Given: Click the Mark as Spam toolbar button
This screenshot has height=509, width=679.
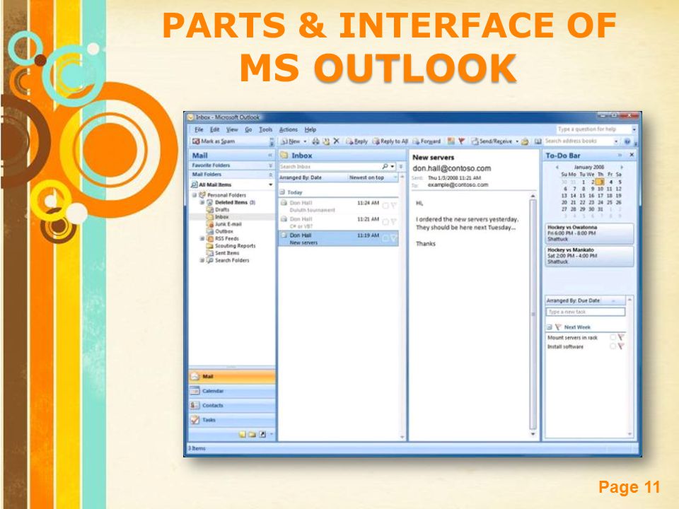Looking at the screenshot, I should (x=214, y=141).
